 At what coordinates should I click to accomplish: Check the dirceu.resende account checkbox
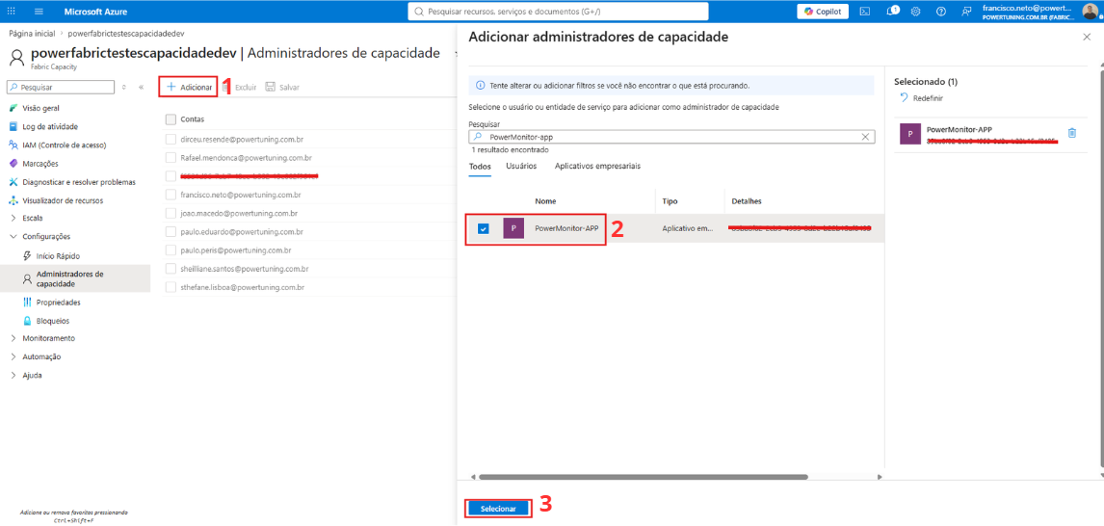[x=171, y=140]
